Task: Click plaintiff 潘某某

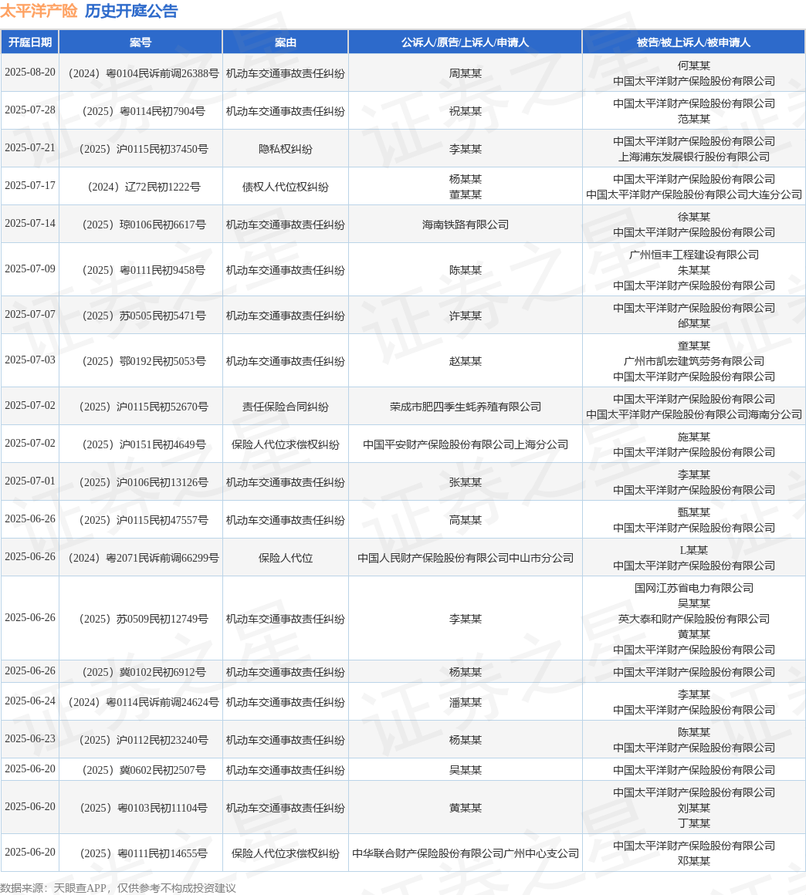Action: click(465, 702)
